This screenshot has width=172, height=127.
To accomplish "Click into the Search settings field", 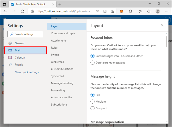I will coord(25,34).
